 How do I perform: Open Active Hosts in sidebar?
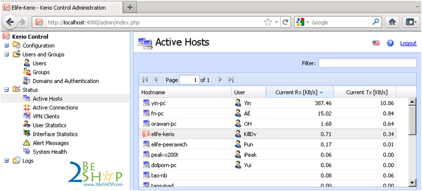[47, 99]
